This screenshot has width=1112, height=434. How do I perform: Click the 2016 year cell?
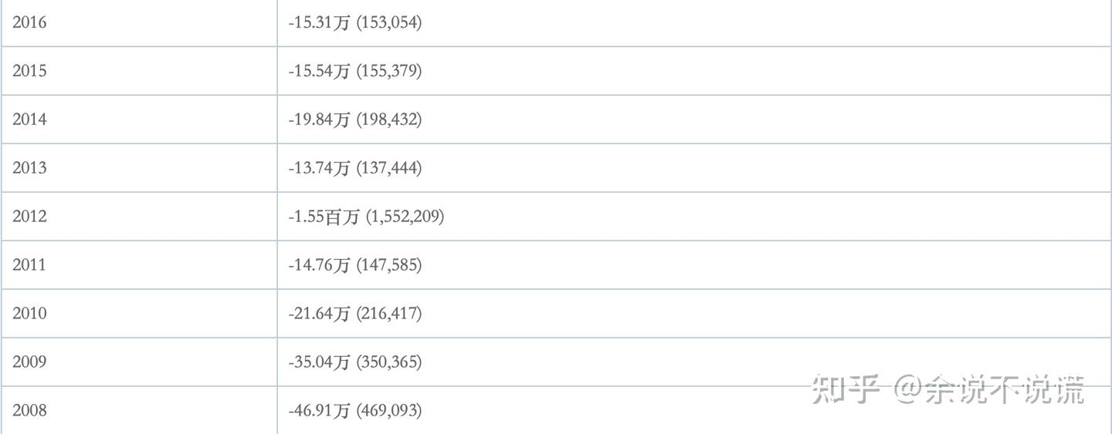coord(29,22)
